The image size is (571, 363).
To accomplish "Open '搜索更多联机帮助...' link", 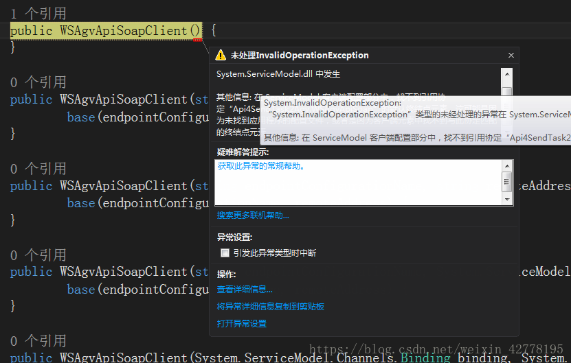I will [x=253, y=215].
